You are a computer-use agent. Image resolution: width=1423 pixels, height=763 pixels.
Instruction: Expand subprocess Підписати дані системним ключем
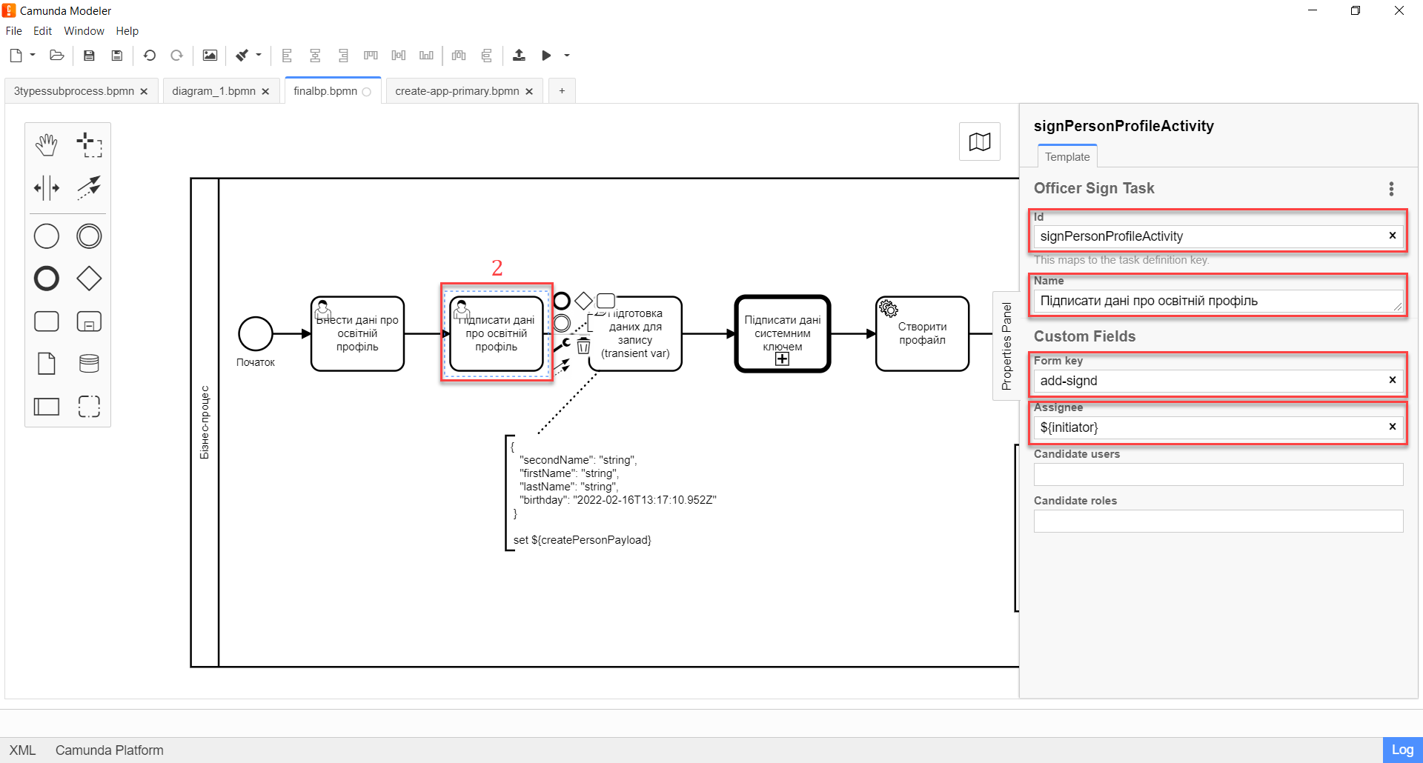click(782, 359)
